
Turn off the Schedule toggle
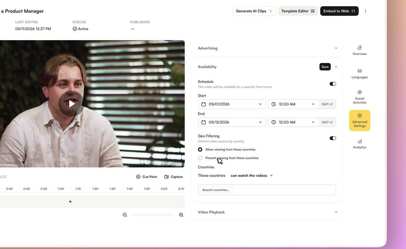333,84
